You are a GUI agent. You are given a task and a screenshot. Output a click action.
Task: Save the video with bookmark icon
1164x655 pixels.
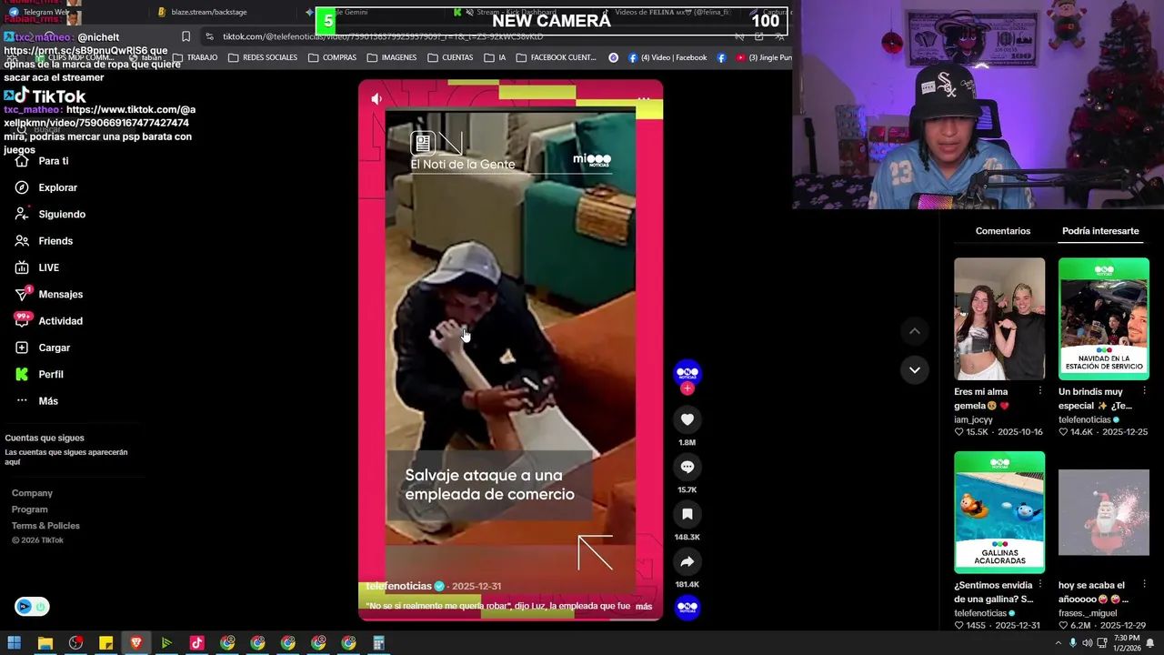tap(687, 514)
